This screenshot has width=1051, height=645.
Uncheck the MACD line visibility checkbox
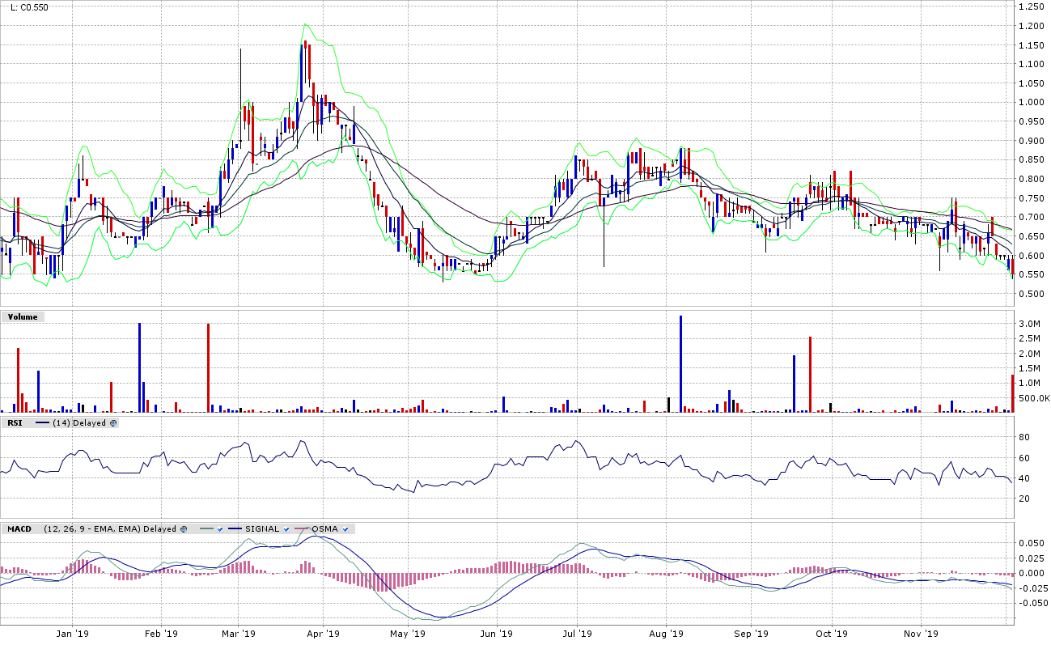pyautogui.click(x=219, y=529)
